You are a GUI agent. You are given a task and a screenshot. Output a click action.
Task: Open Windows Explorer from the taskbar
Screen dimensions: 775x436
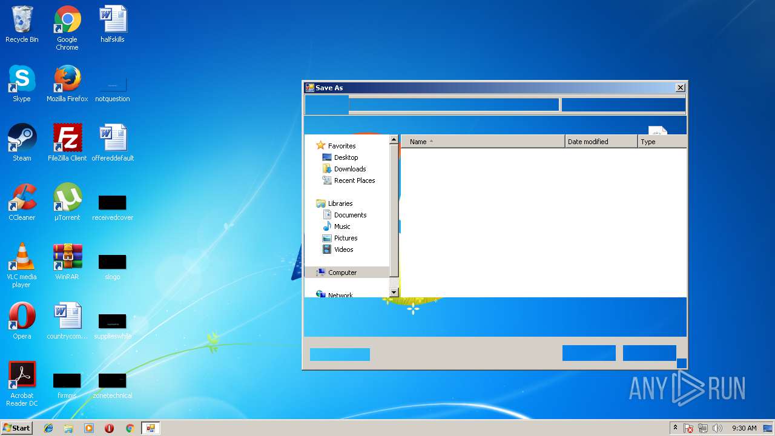click(x=68, y=428)
